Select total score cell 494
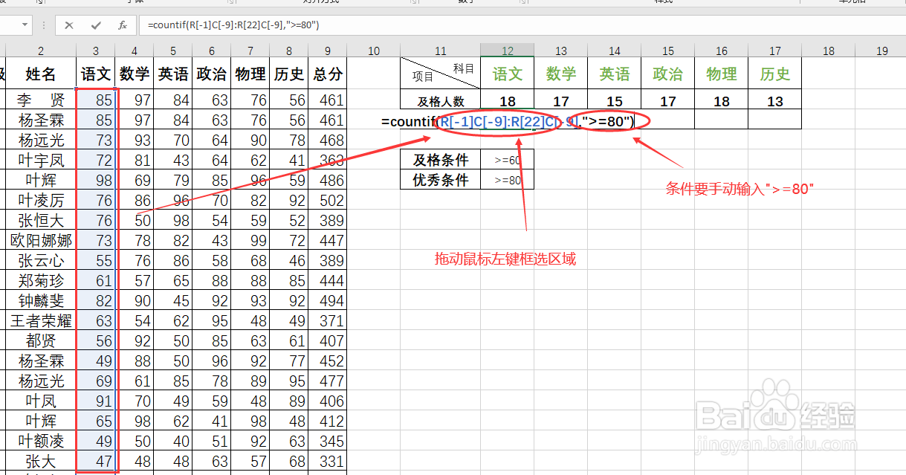 point(328,300)
